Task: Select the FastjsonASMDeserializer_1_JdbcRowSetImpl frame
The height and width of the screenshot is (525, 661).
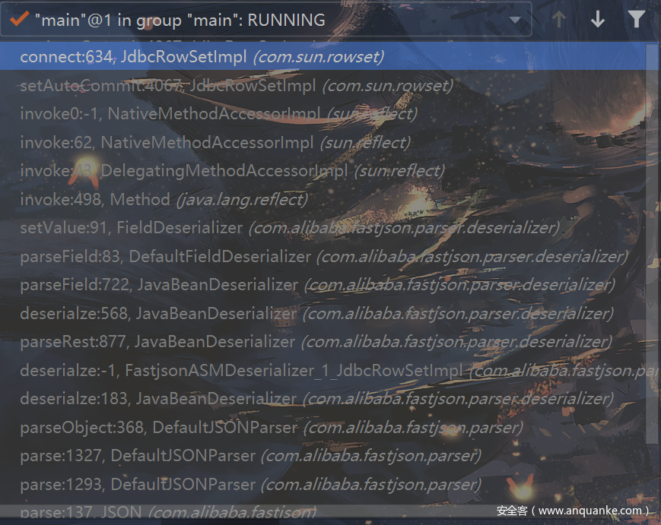Action: [323, 371]
